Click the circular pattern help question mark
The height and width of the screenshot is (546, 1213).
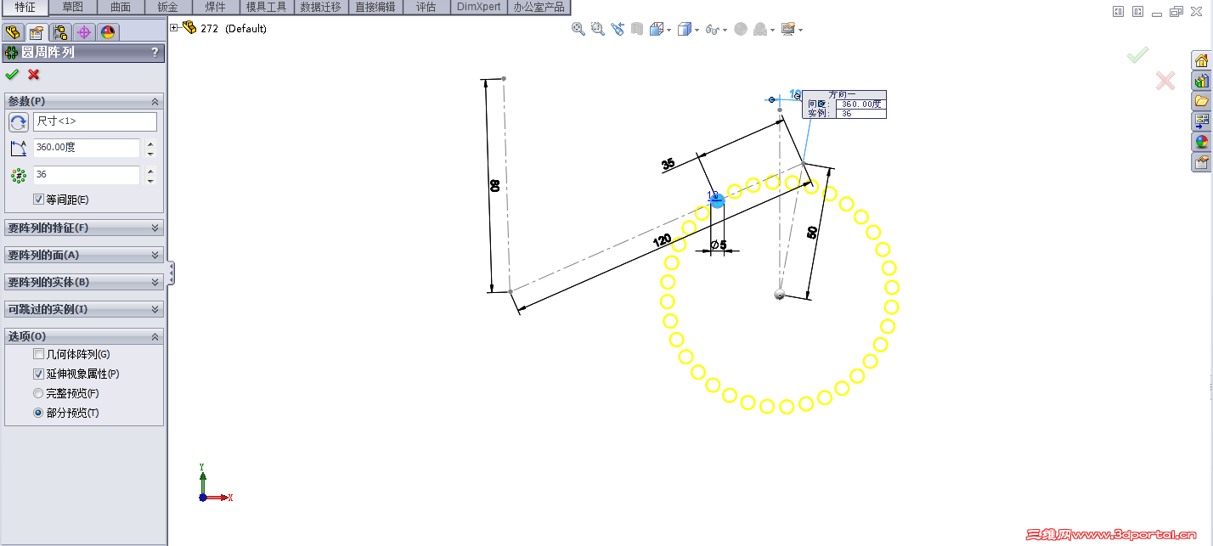point(155,53)
